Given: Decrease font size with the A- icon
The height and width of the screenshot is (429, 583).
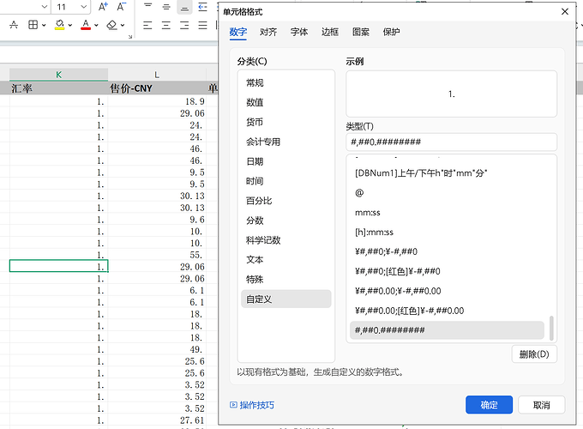Looking at the screenshot, I should [121, 7].
